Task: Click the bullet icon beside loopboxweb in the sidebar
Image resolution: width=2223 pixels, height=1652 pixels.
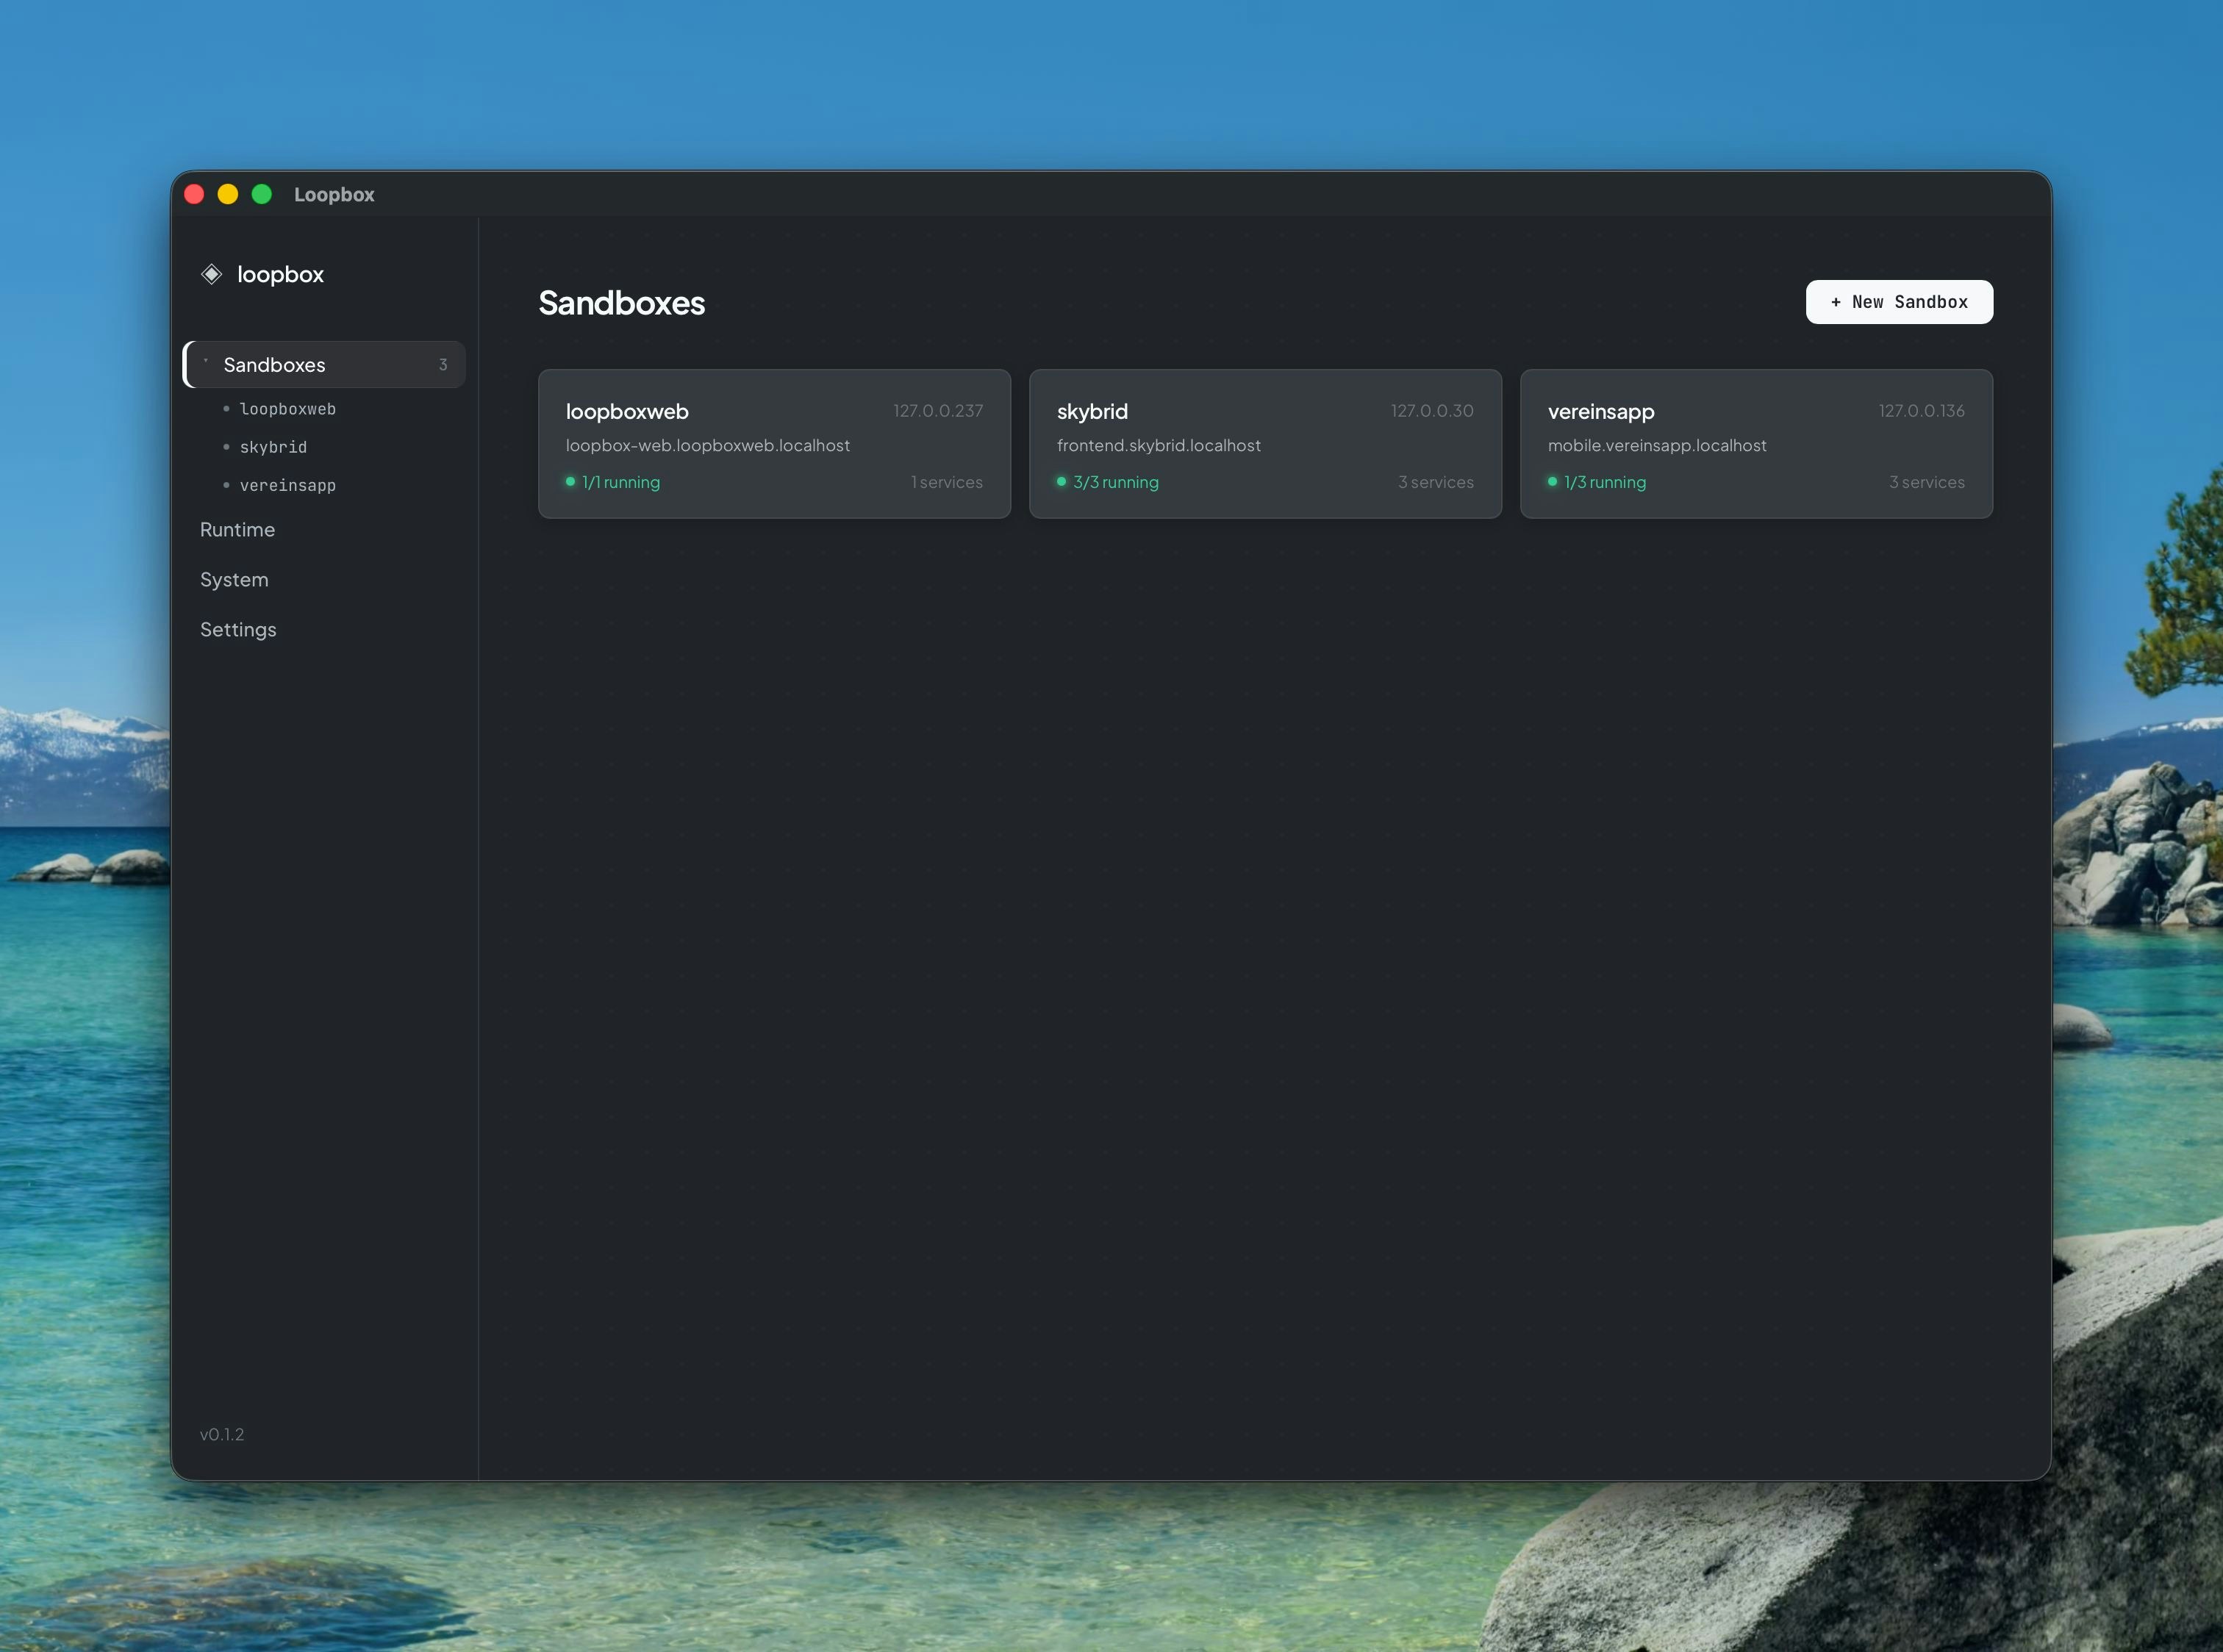Action: (227, 409)
